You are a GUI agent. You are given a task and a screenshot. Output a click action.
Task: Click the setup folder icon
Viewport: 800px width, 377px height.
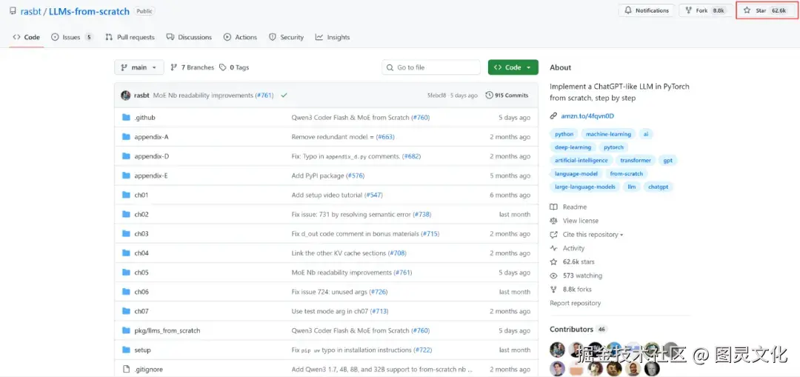click(127, 350)
